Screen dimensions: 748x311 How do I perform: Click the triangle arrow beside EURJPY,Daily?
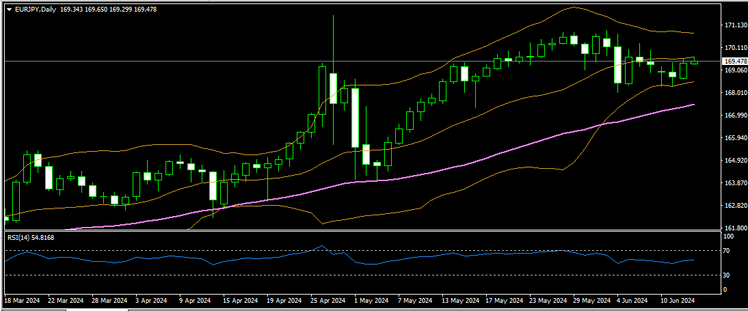9,10
